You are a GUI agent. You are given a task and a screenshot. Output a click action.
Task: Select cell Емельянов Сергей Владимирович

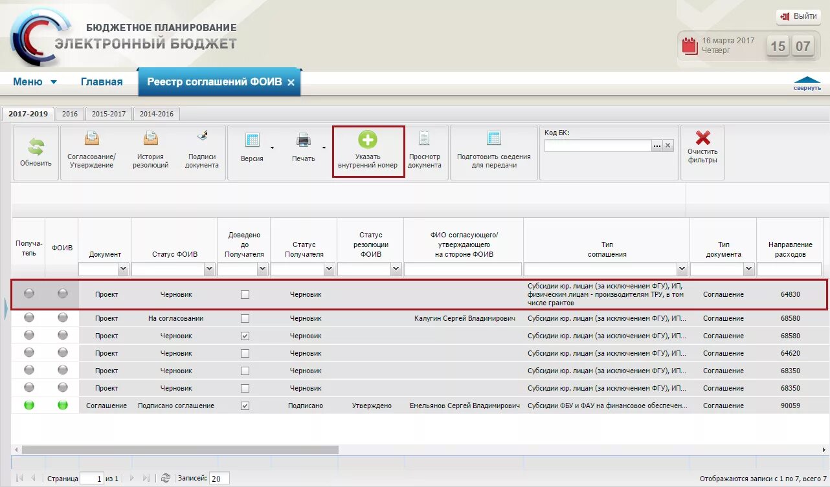click(465, 406)
